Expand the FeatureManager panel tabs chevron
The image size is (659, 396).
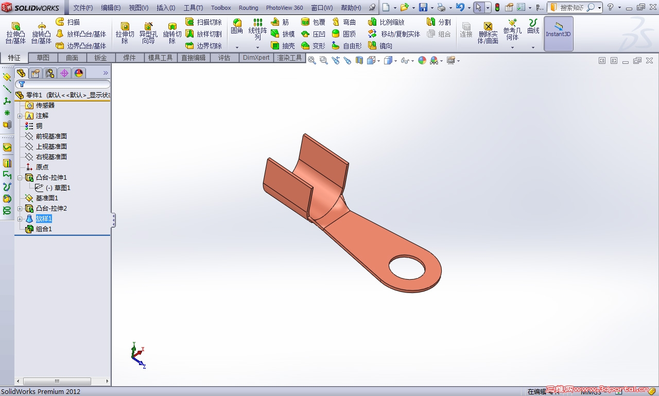click(x=106, y=73)
